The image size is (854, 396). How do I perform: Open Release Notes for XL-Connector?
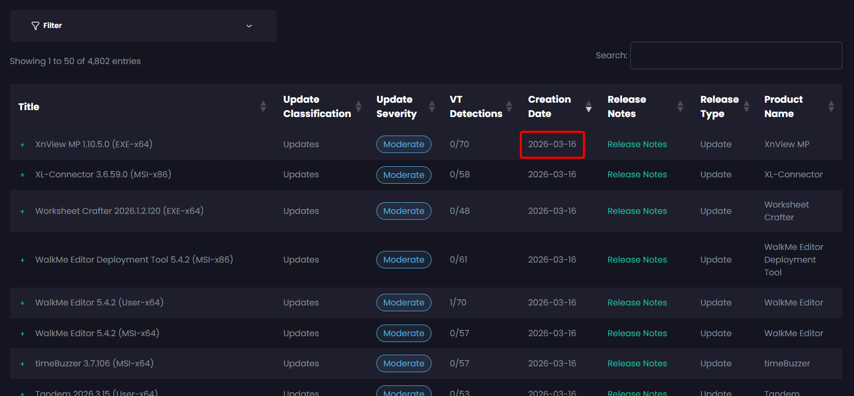coord(637,174)
